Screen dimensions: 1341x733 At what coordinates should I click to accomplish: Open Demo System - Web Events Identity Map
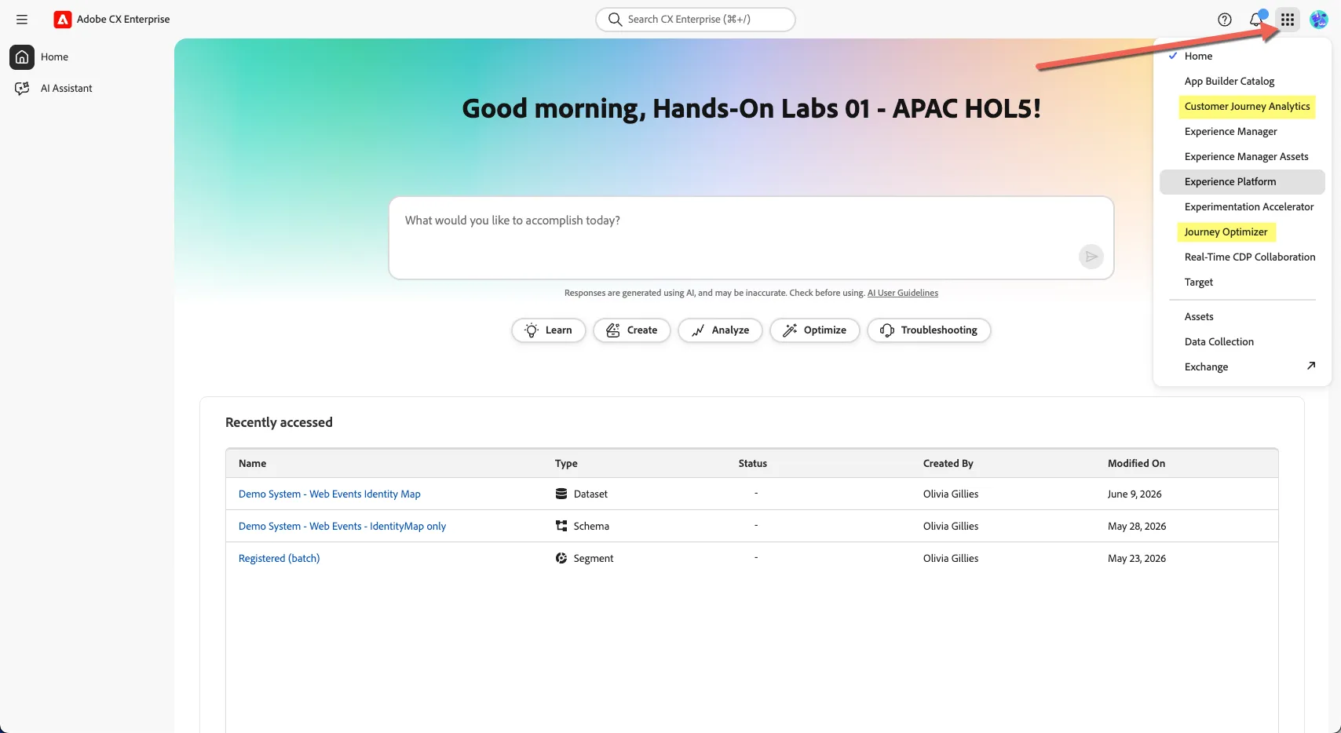tap(330, 494)
